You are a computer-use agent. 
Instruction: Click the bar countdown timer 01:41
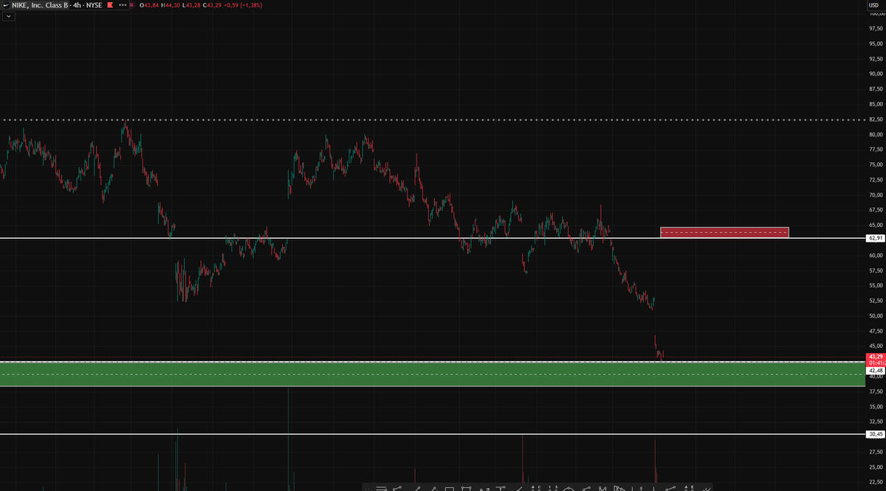coord(875,363)
